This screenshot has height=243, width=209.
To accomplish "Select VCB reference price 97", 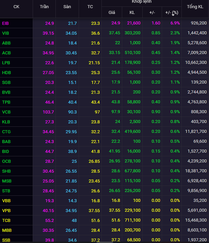I will tap(97, 112).
